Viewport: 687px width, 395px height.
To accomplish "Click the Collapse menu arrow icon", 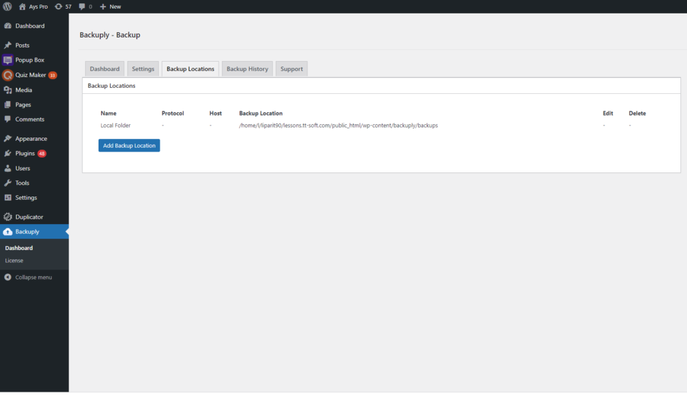I will (x=8, y=277).
